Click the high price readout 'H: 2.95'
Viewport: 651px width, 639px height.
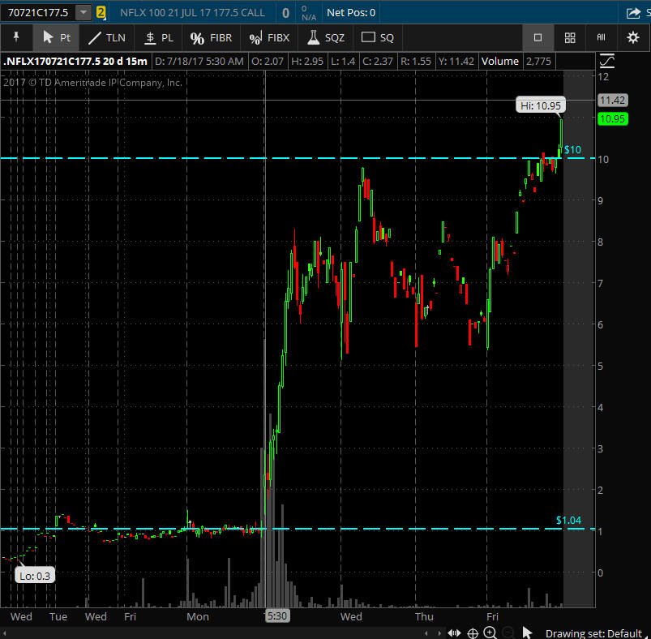(307, 62)
